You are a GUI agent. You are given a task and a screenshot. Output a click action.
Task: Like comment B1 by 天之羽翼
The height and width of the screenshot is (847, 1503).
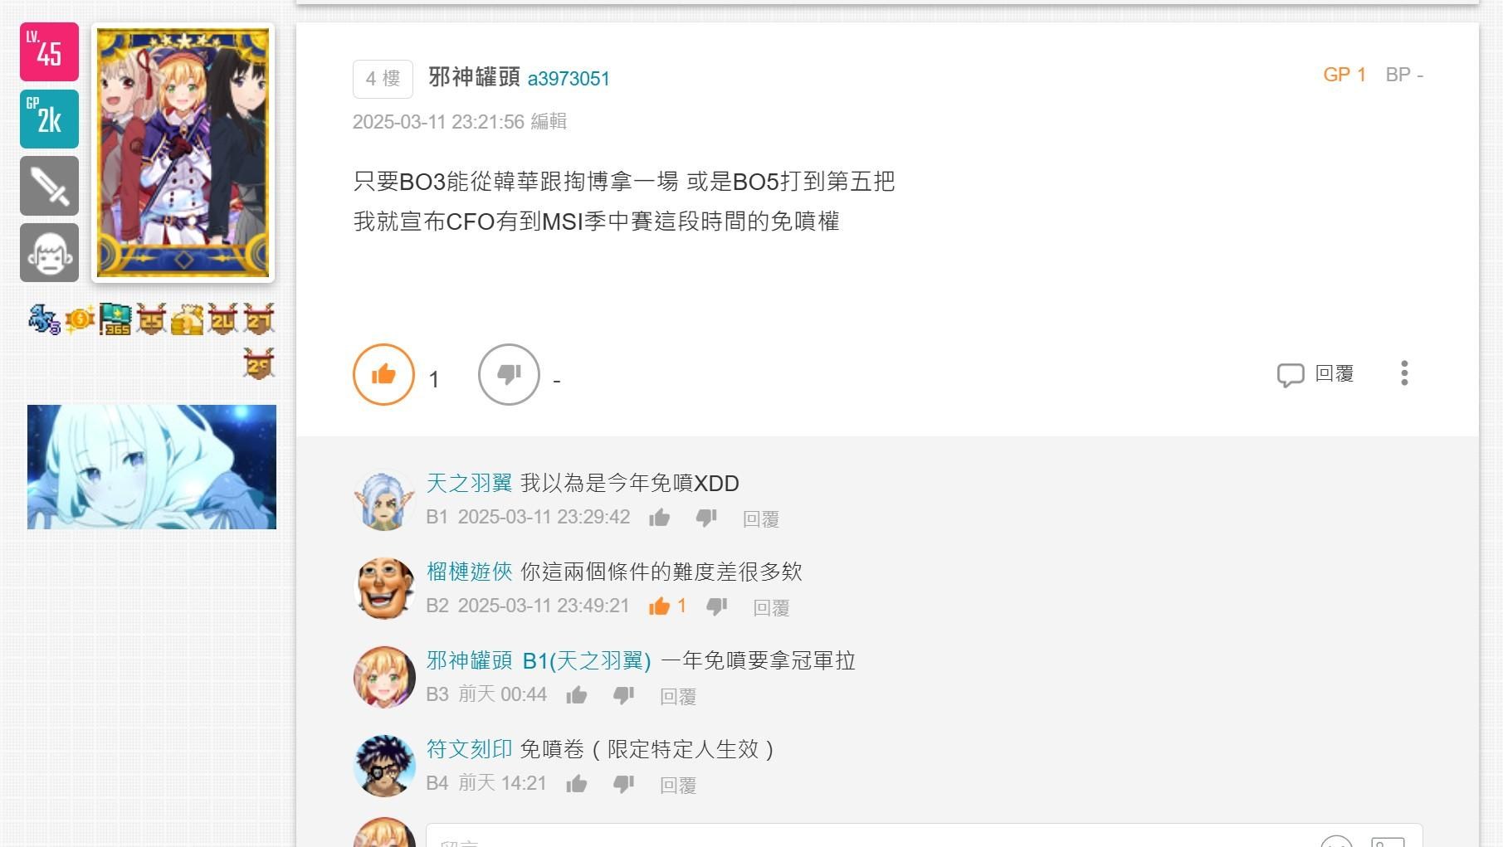660,518
